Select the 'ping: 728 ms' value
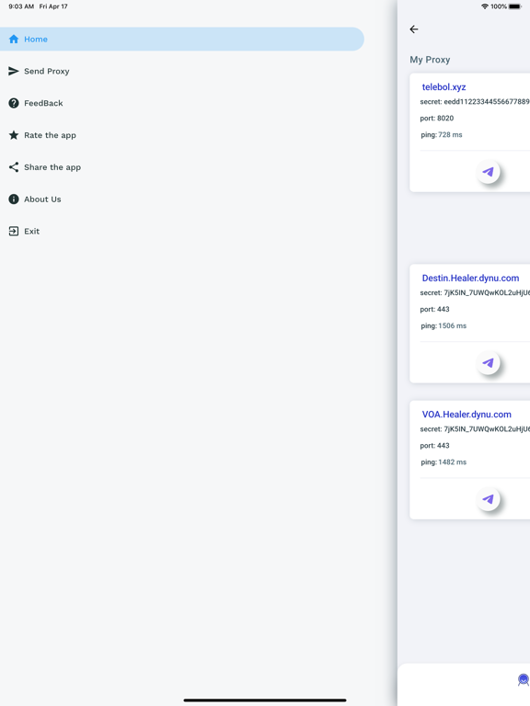The image size is (530, 706). point(442,134)
